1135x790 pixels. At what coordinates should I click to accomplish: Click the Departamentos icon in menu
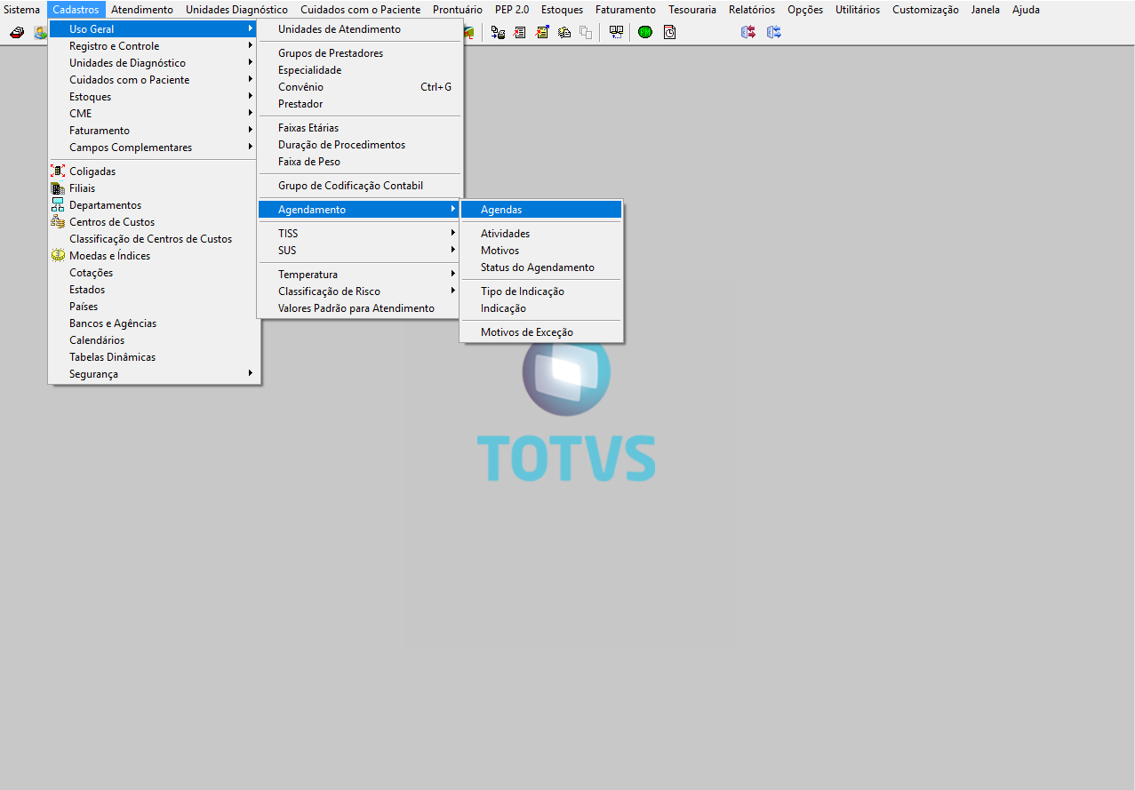click(58, 205)
